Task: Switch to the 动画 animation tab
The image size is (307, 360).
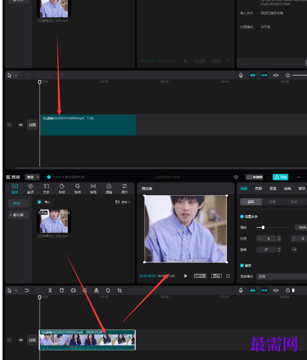Action: [287, 189]
